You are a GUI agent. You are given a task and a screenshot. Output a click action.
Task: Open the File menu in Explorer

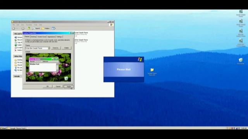(14, 25)
